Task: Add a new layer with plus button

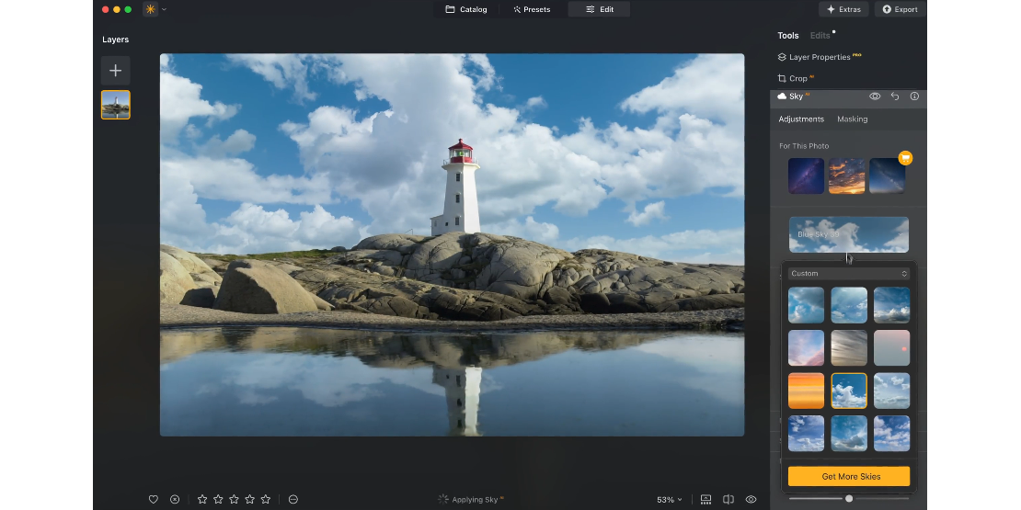Action: (x=115, y=71)
